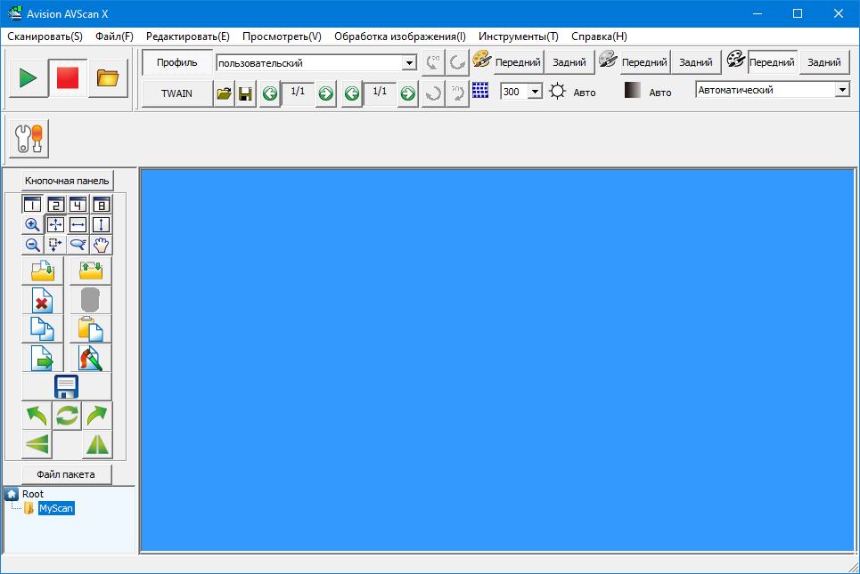This screenshot has width=860, height=574.
Task: Open the Справка(H) menu
Action: (x=599, y=36)
